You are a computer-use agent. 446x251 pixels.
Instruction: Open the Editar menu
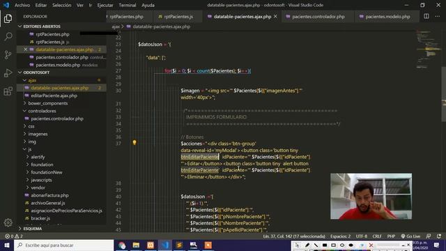(41, 5)
